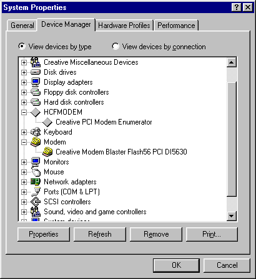Image resolution: width=256 pixels, height=279 pixels.
Task: Confirm with the OK button
Action: pos(176,265)
